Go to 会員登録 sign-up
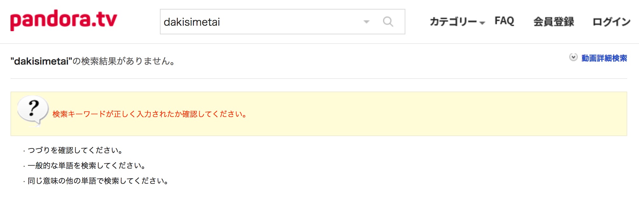Screen dimensions: 639x199 pos(553,22)
